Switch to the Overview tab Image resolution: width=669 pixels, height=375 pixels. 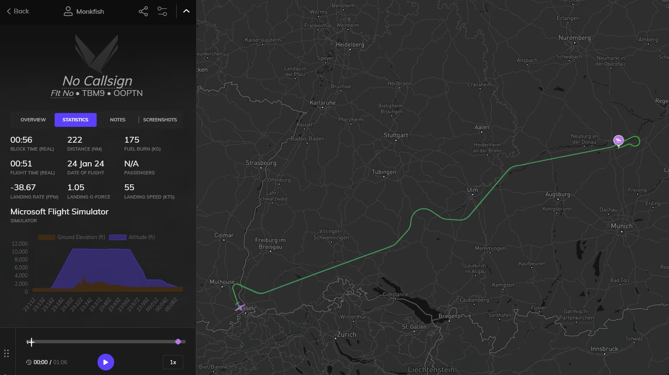(x=33, y=120)
